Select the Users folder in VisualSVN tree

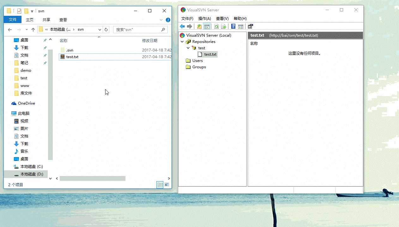click(197, 61)
